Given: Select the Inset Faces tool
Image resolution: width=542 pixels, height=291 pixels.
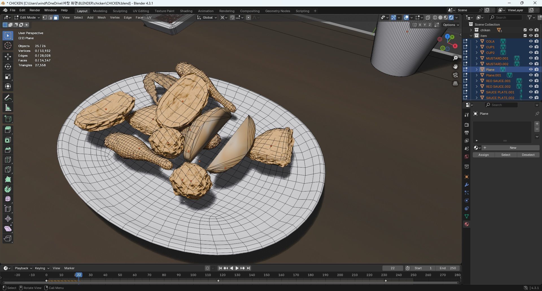Looking at the screenshot, I should (x=8, y=140).
